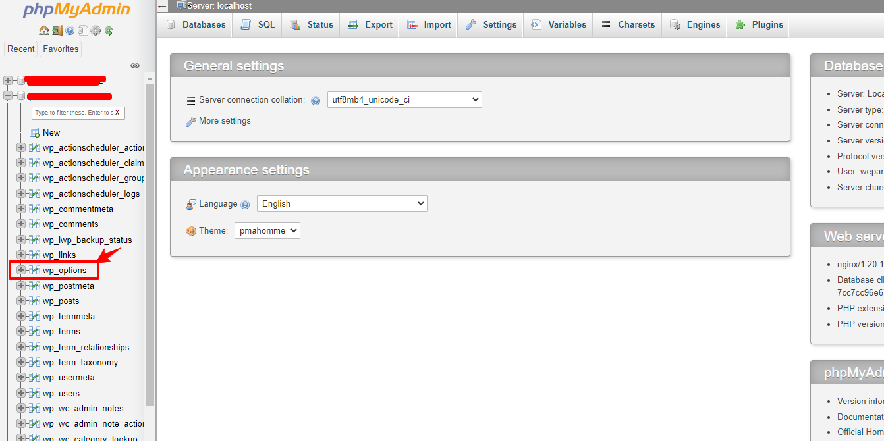Click scrollbar up arrow in navigation panel

150,78
